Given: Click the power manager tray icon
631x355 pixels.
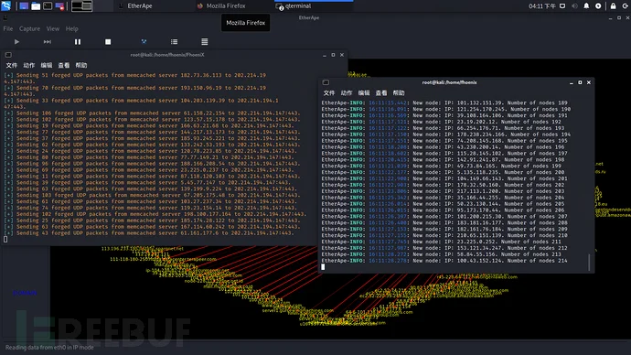Looking at the screenshot, I should pos(598,6).
